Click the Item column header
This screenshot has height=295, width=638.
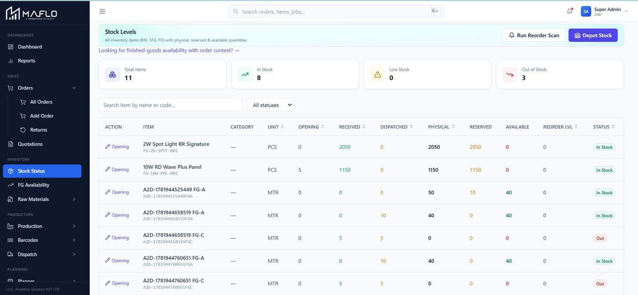[148, 127]
